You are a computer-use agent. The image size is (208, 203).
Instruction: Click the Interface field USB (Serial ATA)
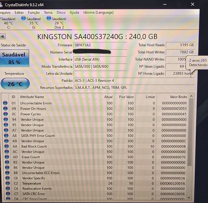coord(100,59)
